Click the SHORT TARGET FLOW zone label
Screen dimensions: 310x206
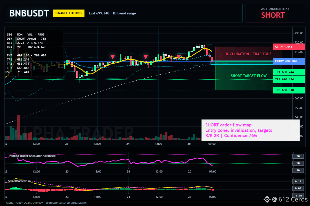[249, 76]
